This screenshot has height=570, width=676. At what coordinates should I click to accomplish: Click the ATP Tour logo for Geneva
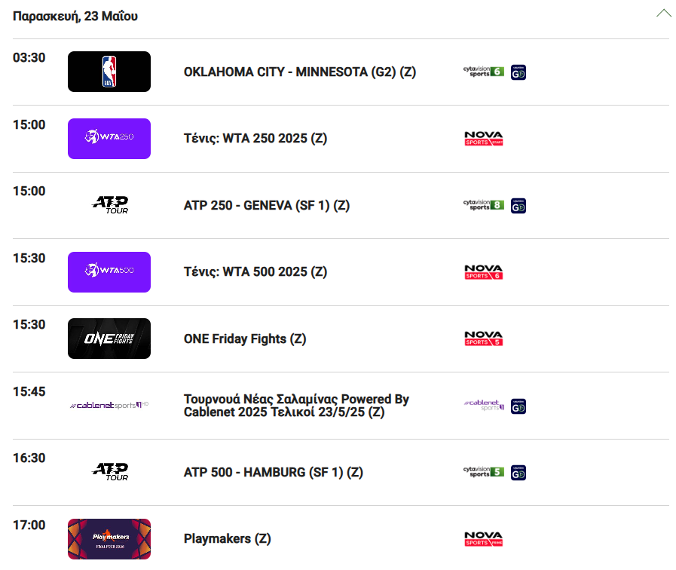coord(110,205)
